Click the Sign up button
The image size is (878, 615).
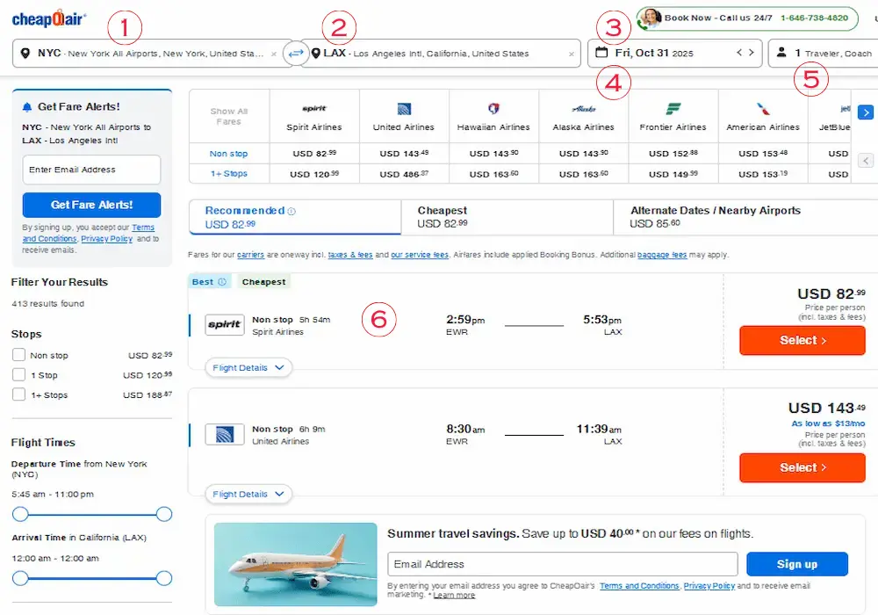pos(797,564)
